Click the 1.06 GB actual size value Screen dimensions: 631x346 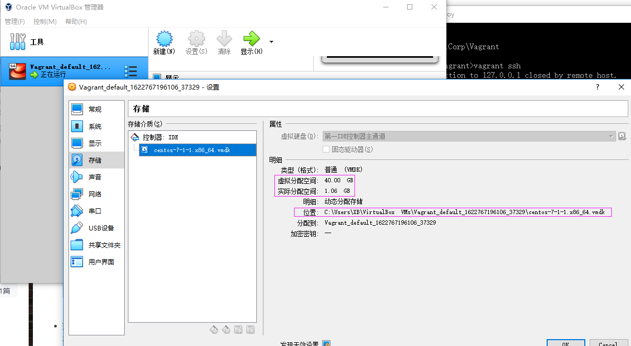[337, 191]
